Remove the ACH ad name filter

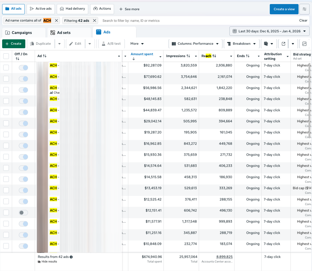coord(56,20)
